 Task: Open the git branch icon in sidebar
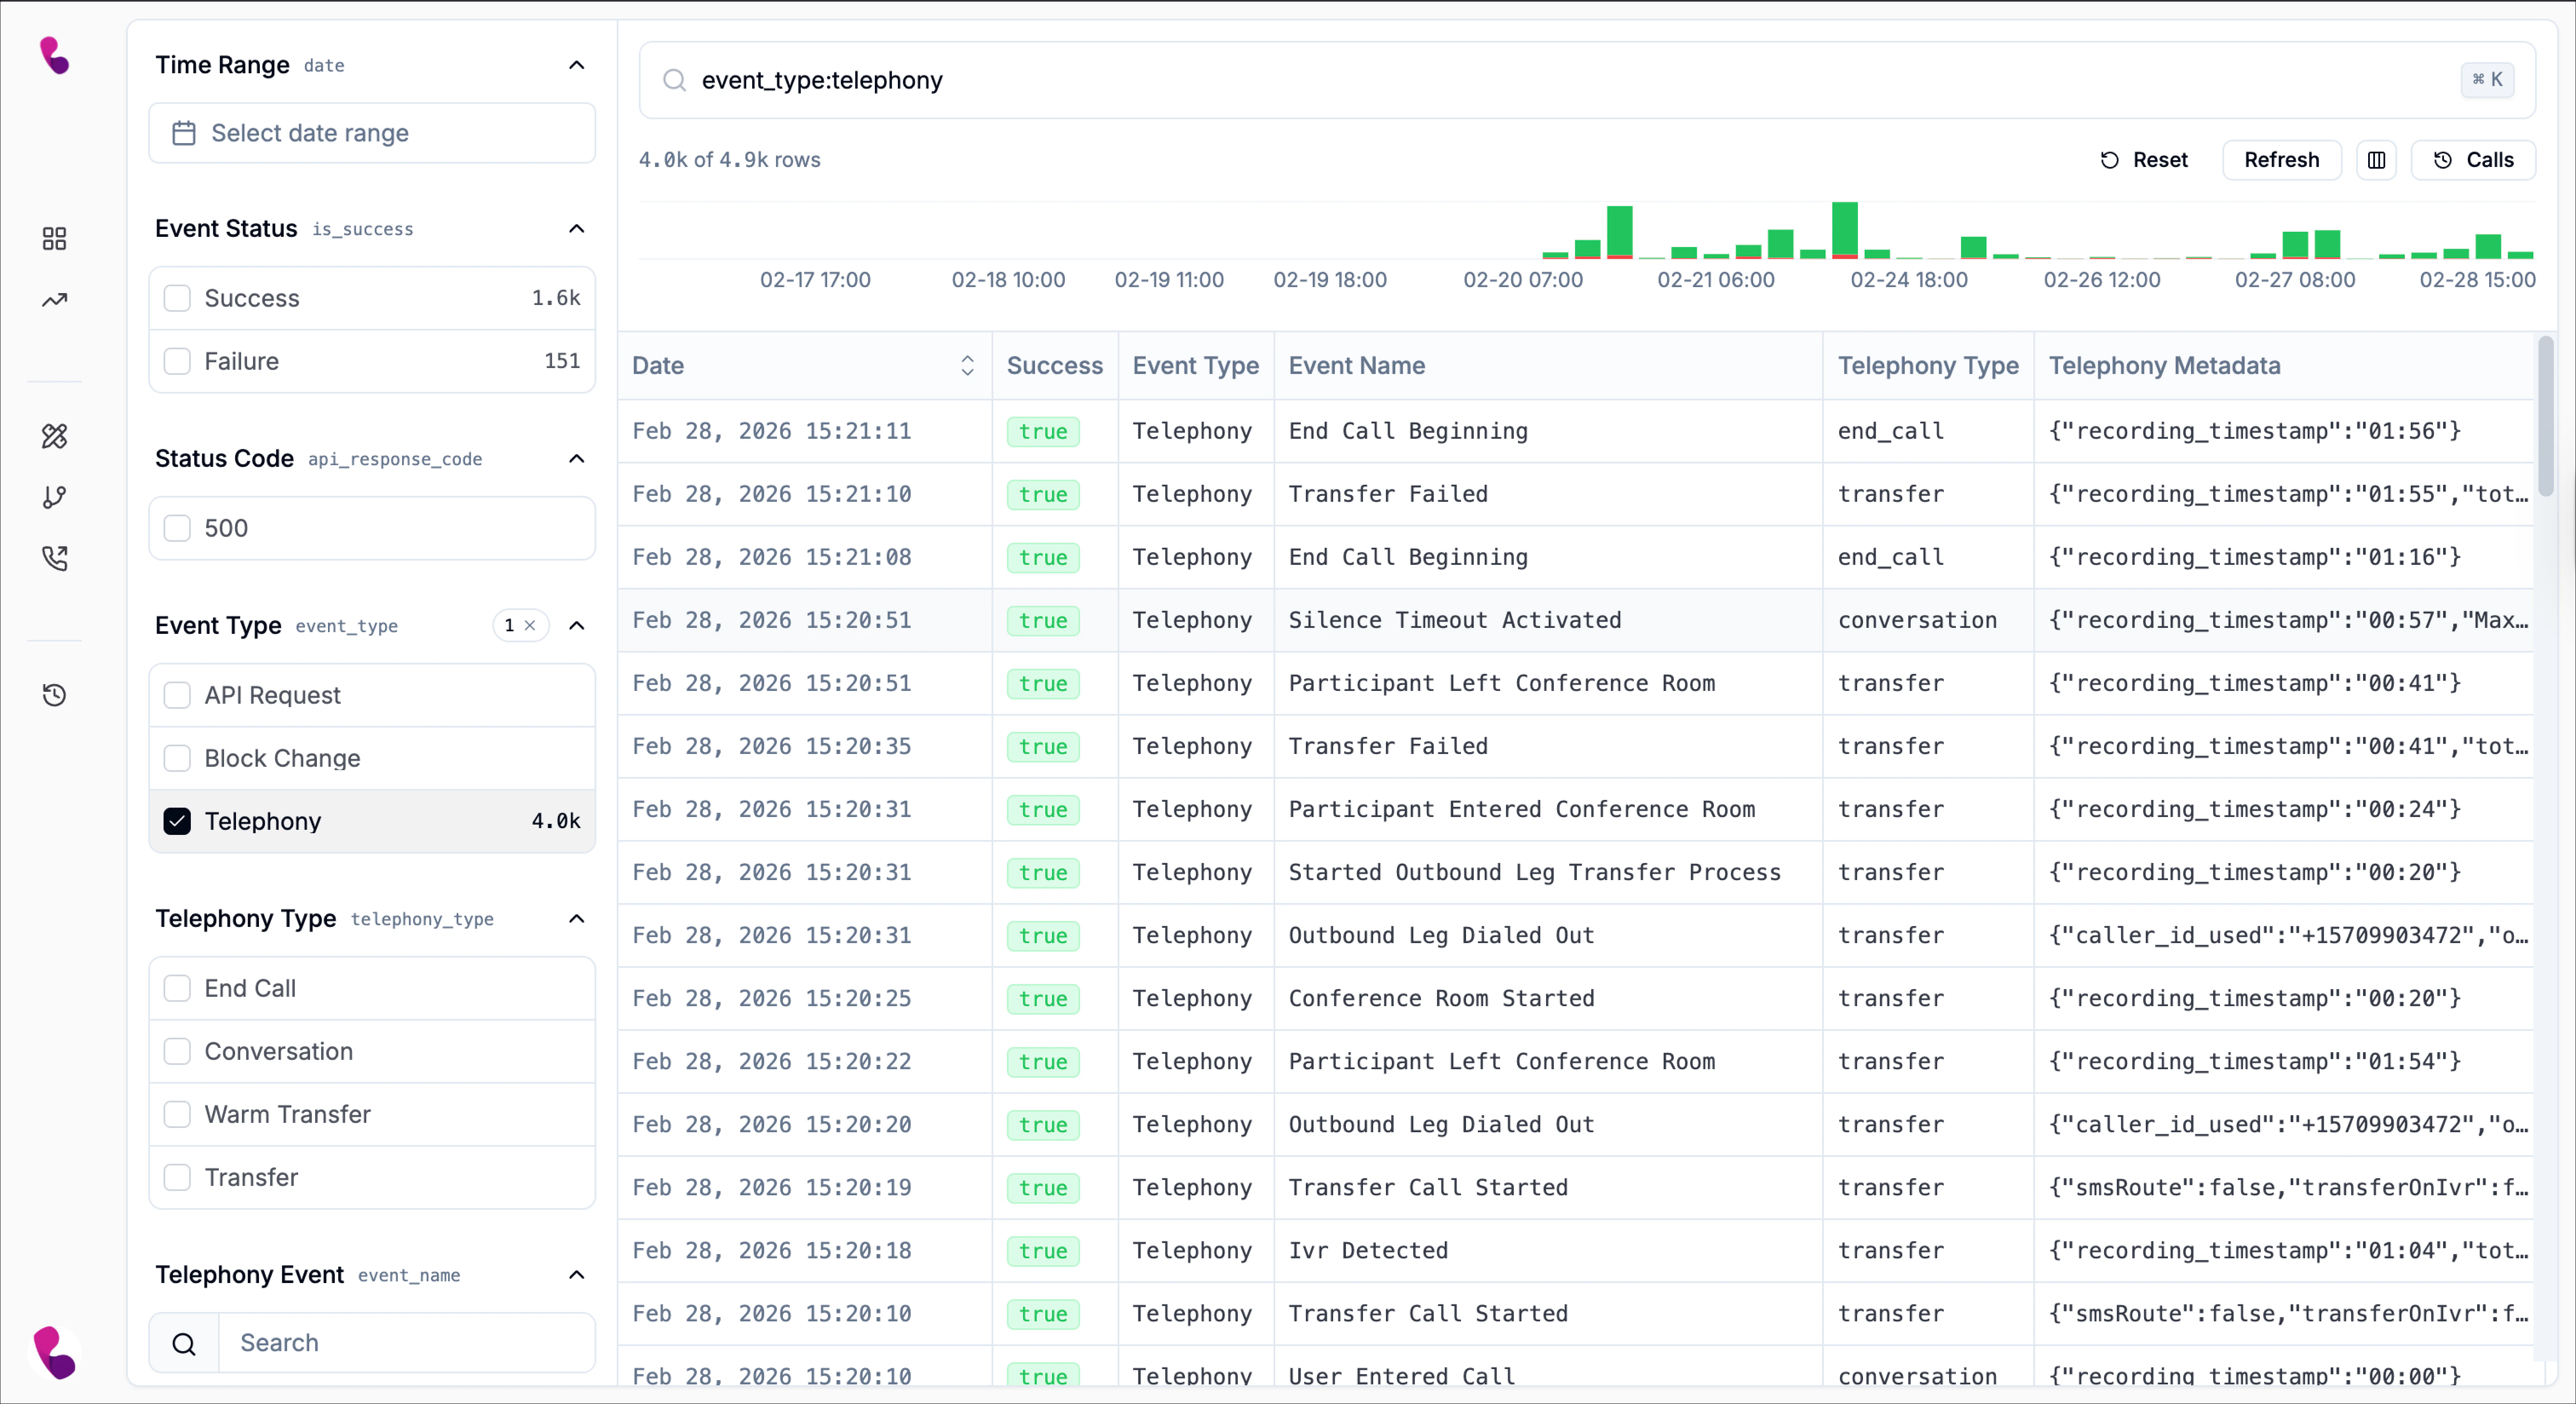point(54,497)
